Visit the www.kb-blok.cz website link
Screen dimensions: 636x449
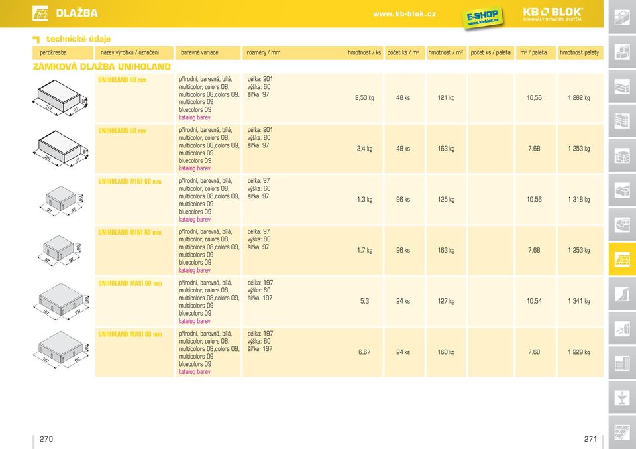coord(404,14)
